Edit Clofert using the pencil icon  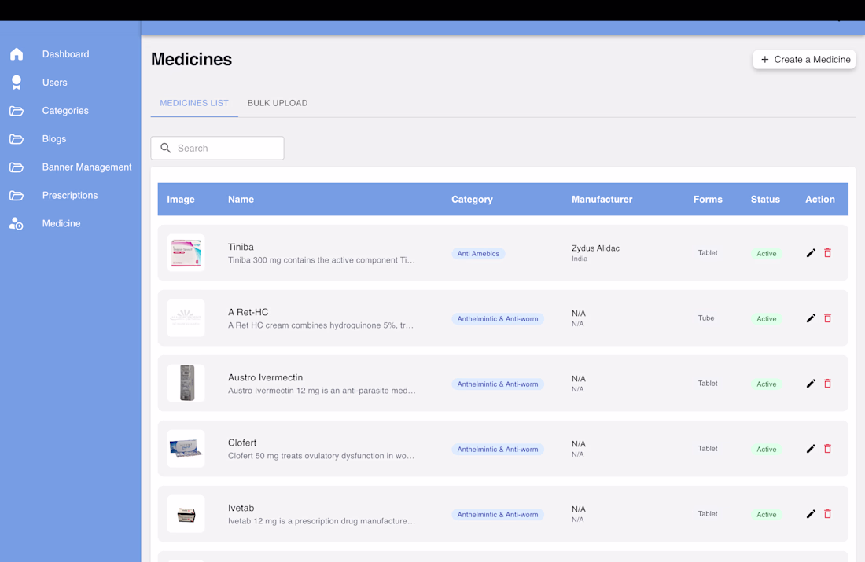tap(811, 449)
